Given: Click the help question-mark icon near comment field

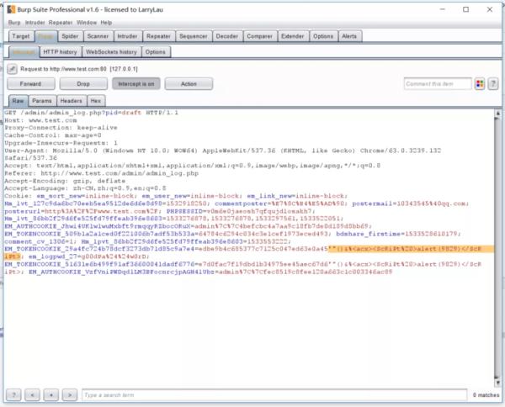Looking at the screenshot, I should pyautogui.click(x=493, y=83).
